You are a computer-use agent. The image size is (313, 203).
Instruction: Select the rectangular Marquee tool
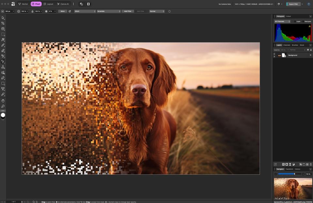[x=3, y=34]
